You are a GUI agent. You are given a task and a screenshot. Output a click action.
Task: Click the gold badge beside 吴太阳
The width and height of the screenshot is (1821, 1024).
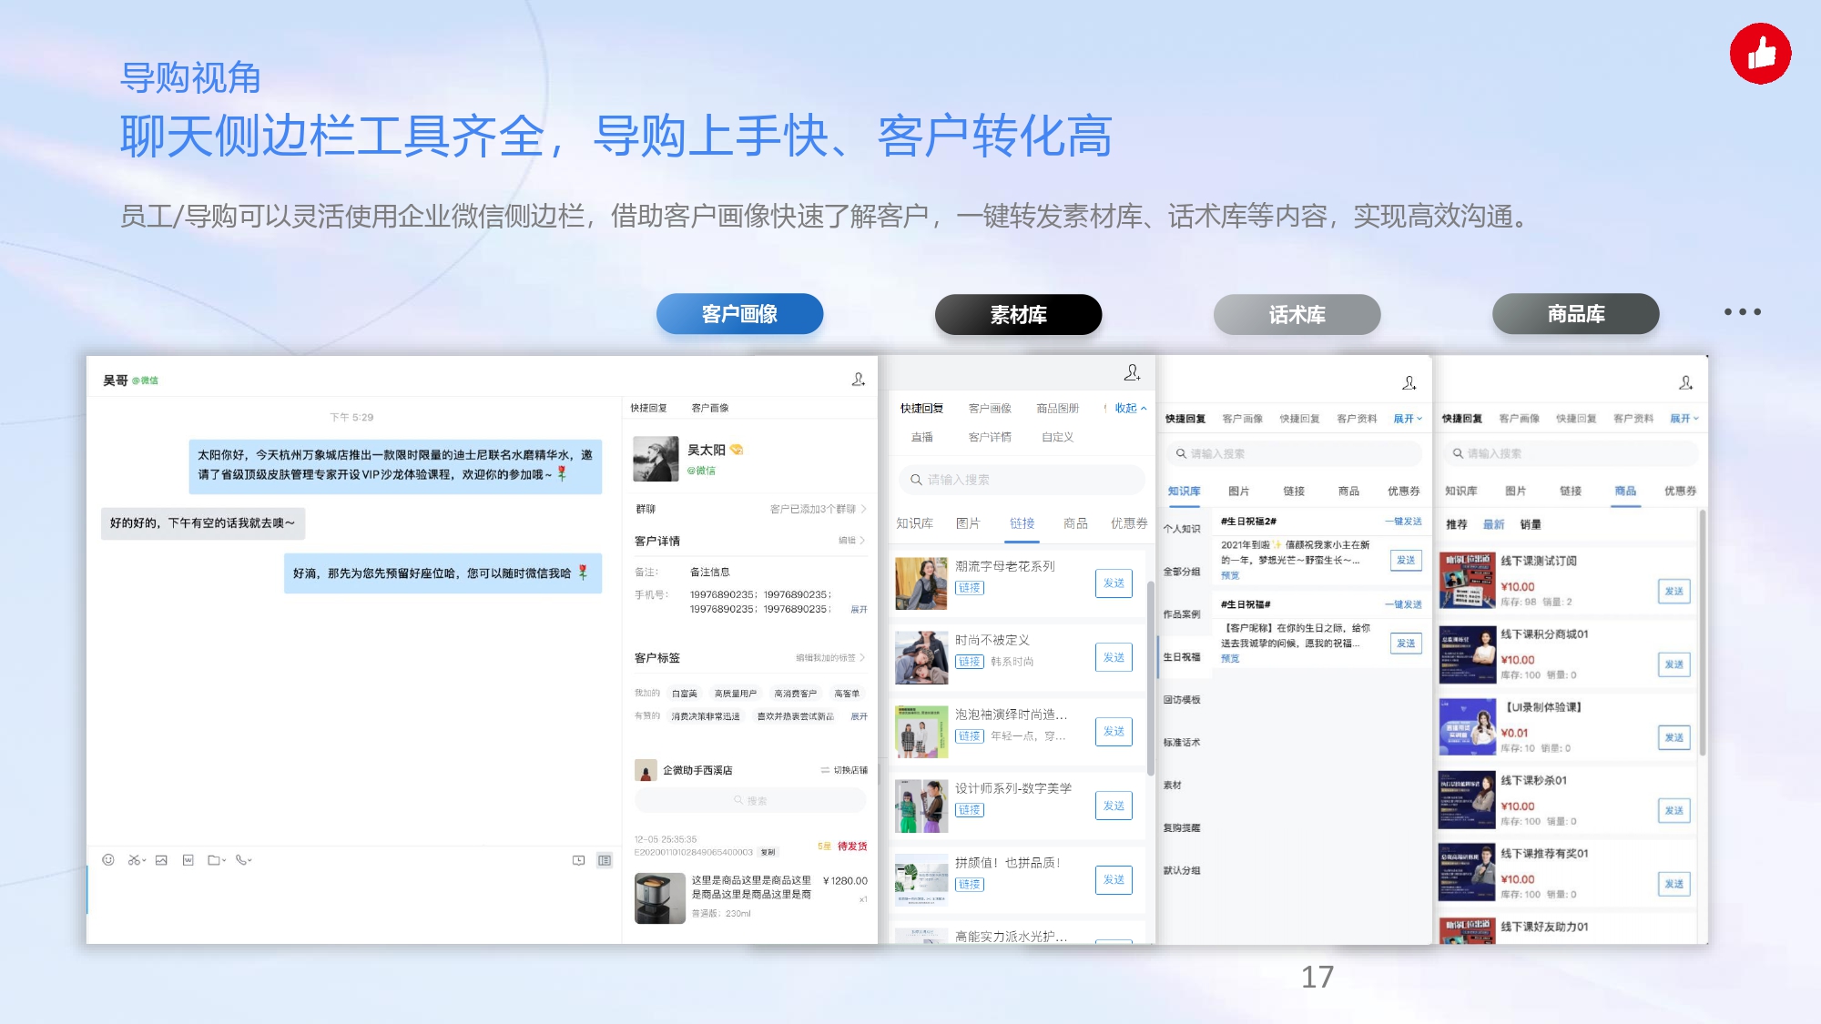pos(737,450)
